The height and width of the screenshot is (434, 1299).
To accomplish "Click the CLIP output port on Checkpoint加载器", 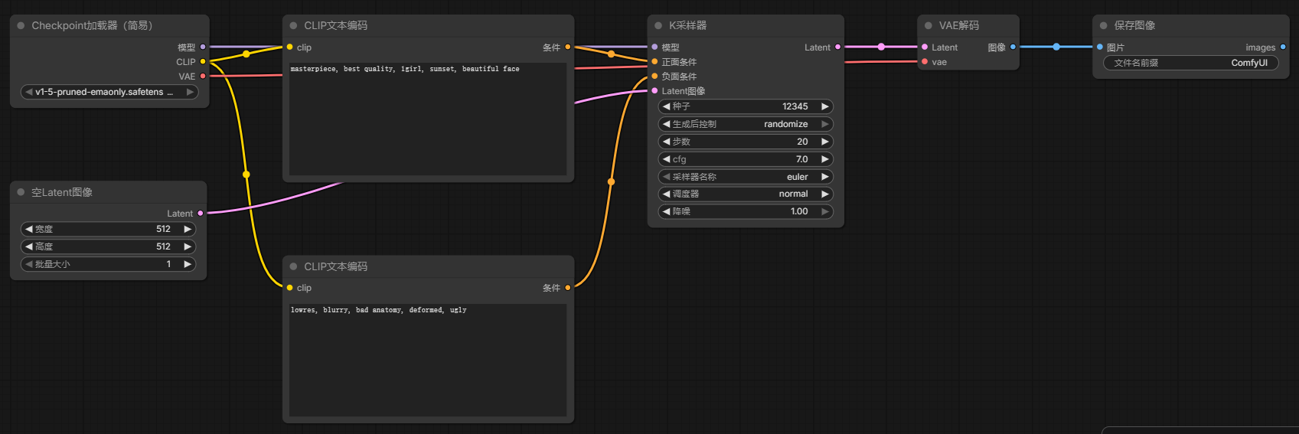I will point(203,61).
